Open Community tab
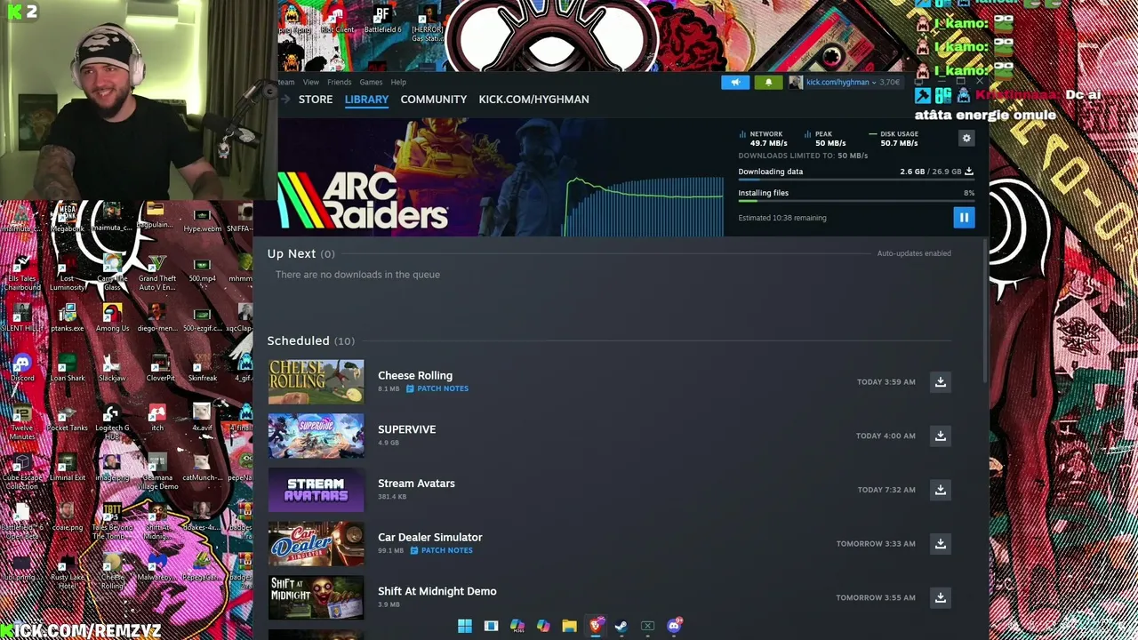The image size is (1138, 640). click(433, 100)
